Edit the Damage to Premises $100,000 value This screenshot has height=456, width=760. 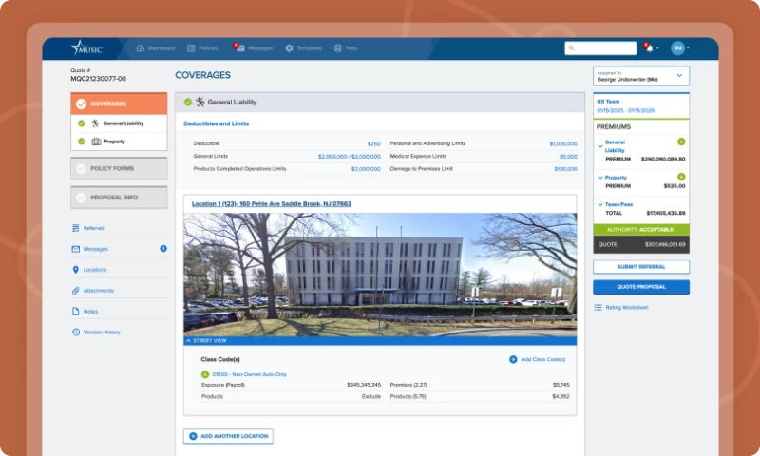tap(565, 169)
